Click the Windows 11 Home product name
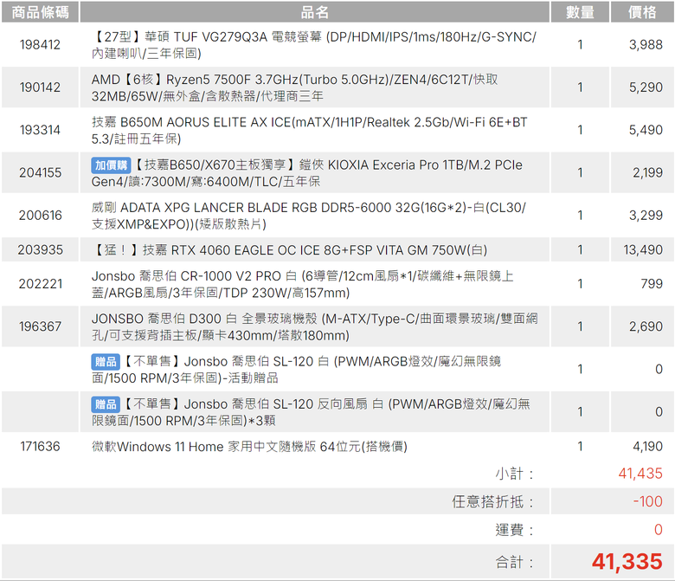The width and height of the screenshot is (675, 581). click(x=249, y=446)
